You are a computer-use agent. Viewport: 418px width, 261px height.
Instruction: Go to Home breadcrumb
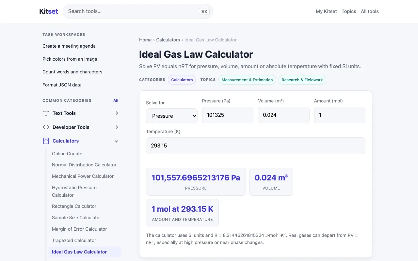[145, 40]
